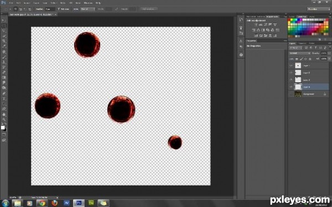Close the open document tab

(55, 14)
